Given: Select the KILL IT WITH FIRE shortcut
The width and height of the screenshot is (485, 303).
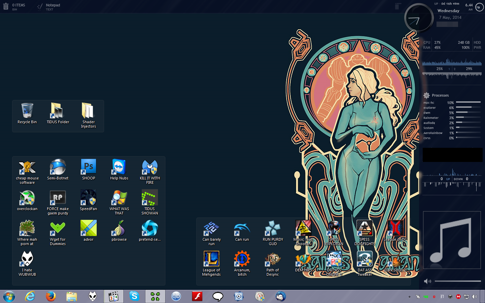Looking at the screenshot, I should point(150,172).
